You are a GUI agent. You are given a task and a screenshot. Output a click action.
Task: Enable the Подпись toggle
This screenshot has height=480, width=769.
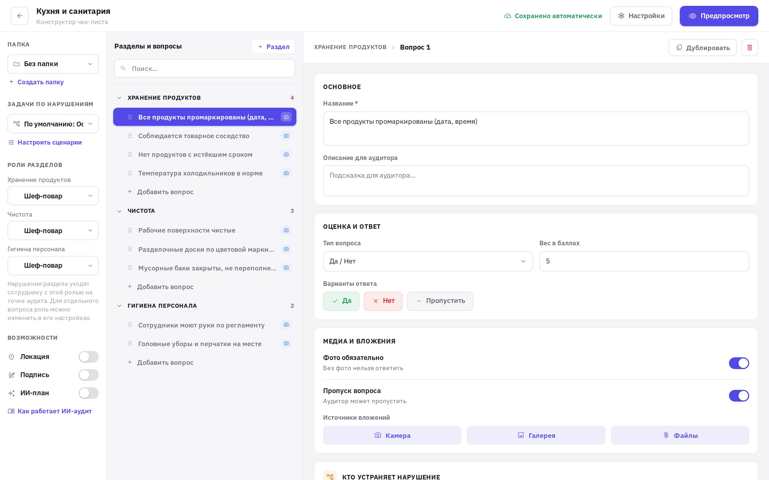pyautogui.click(x=89, y=375)
